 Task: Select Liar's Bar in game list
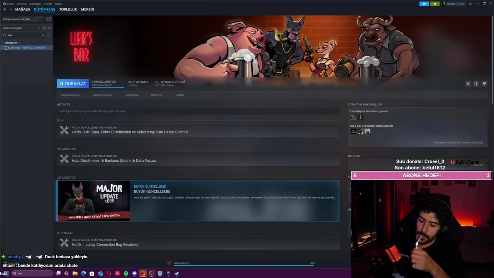pyautogui.click(x=26, y=47)
